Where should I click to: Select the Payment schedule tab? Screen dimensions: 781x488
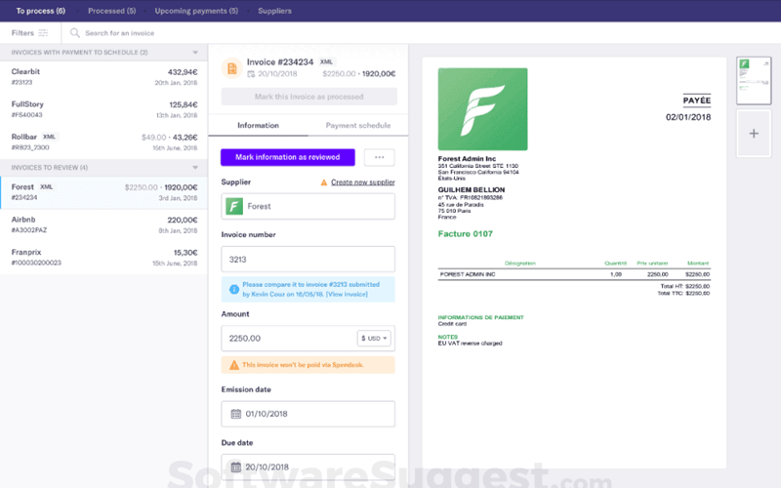pos(358,126)
